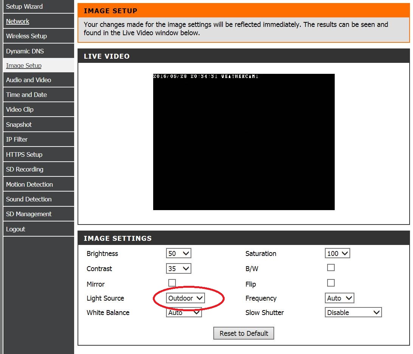Go to Wireless Setup page
The height and width of the screenshot is (354, 413).
pyautogui.click(x=26, y=36)
